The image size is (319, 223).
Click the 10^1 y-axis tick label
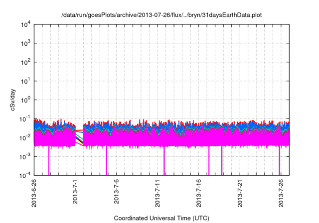pos(25,81)
